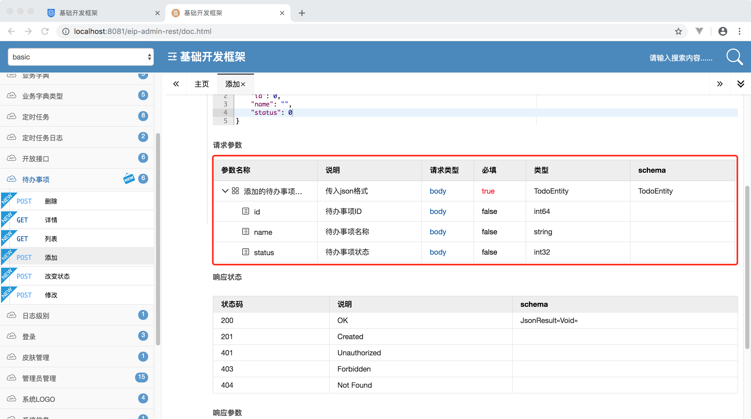The width and height of the screenshot is (751, 419).
Task: Click the search magnifier icon in header
Action: pos(734,57)
